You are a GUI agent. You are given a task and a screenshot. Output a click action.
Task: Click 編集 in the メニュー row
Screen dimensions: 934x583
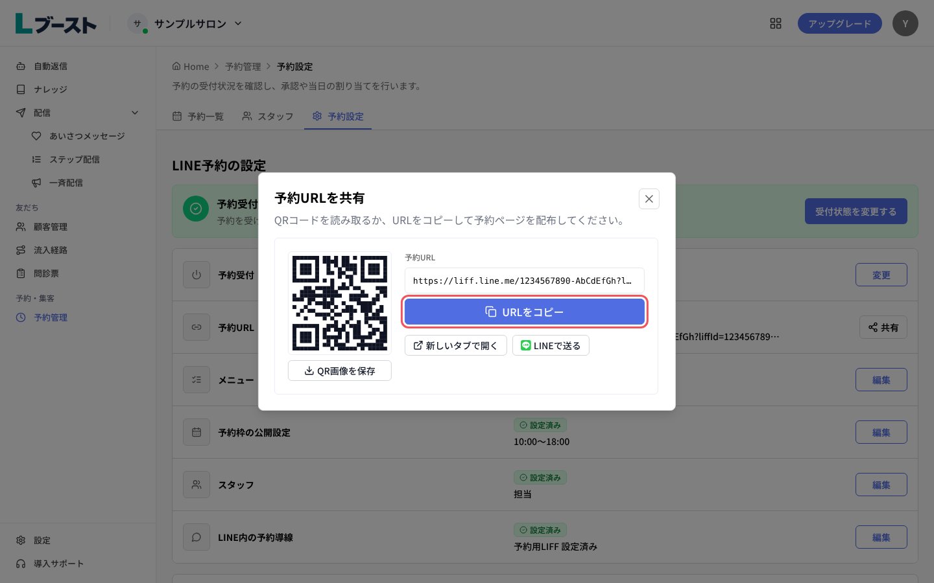(x=881, y=380)
